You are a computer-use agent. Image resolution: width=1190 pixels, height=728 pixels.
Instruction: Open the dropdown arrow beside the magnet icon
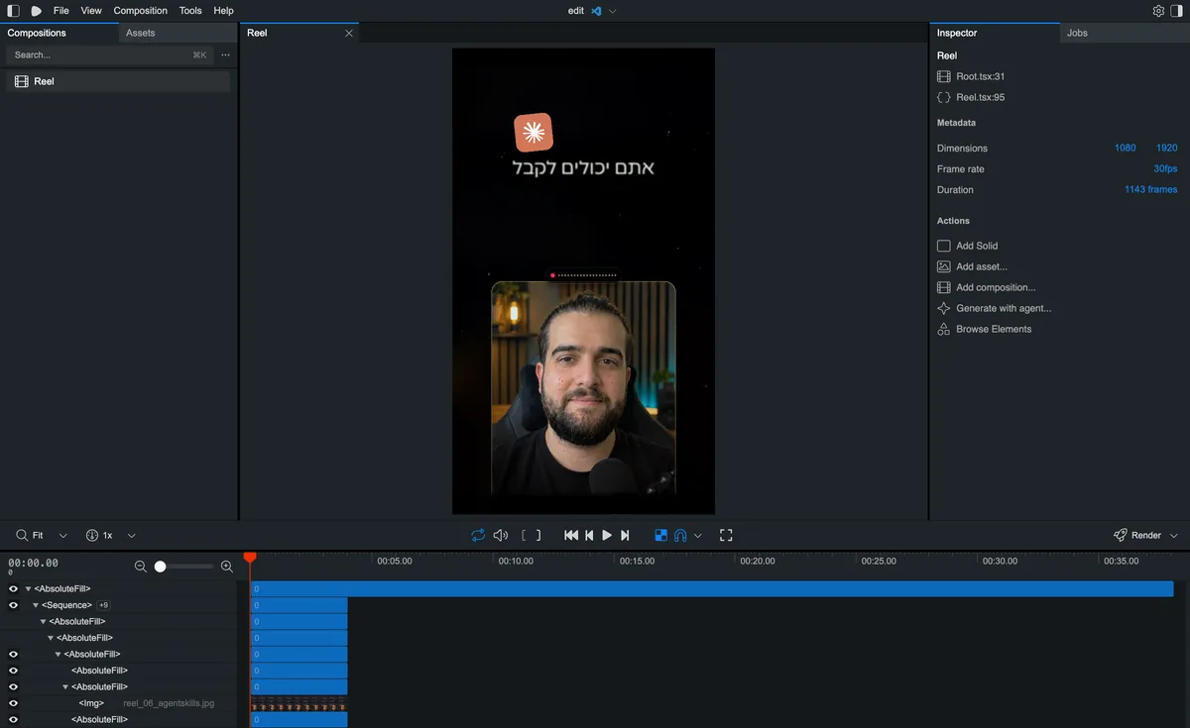pos(698,535)
